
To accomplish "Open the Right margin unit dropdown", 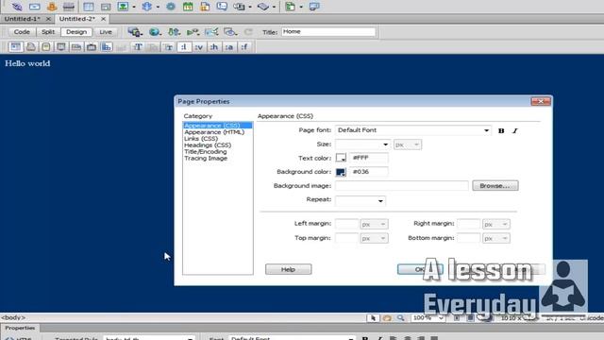I will tap(496, 224).
